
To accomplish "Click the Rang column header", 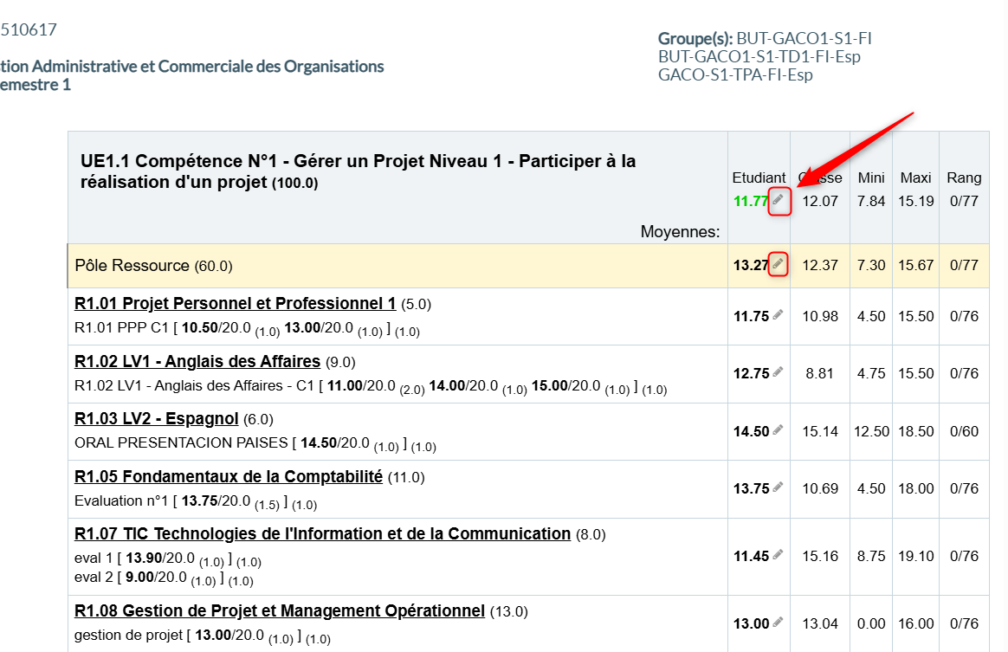I will pos(963,178).
